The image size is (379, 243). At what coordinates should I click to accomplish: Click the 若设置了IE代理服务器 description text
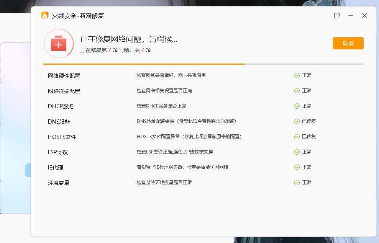tap(182, 167)
